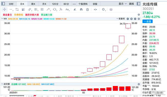Screen dimensions: 167x97
Task: Toggle the 画线 drawing toolbar
Action: click(131, 4)
